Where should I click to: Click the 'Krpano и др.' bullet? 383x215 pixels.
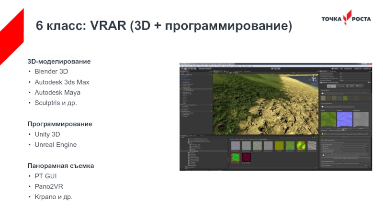coord(54,197)
